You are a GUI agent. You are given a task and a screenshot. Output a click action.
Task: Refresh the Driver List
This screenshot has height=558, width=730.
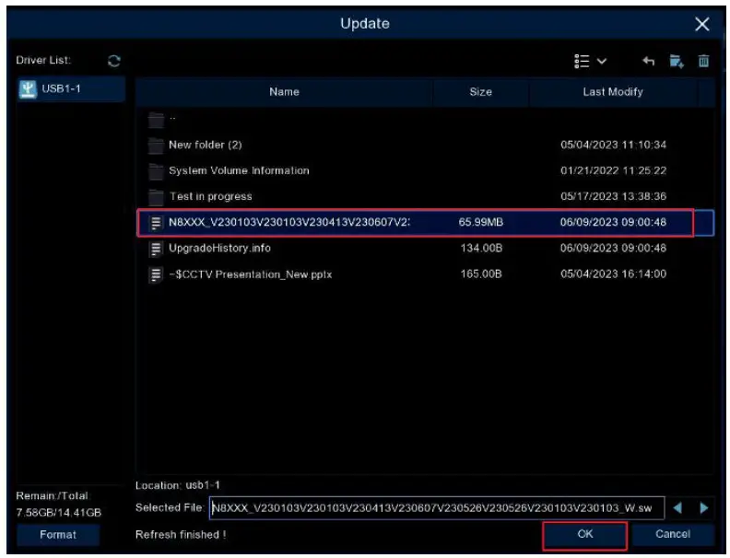point(113,62)
